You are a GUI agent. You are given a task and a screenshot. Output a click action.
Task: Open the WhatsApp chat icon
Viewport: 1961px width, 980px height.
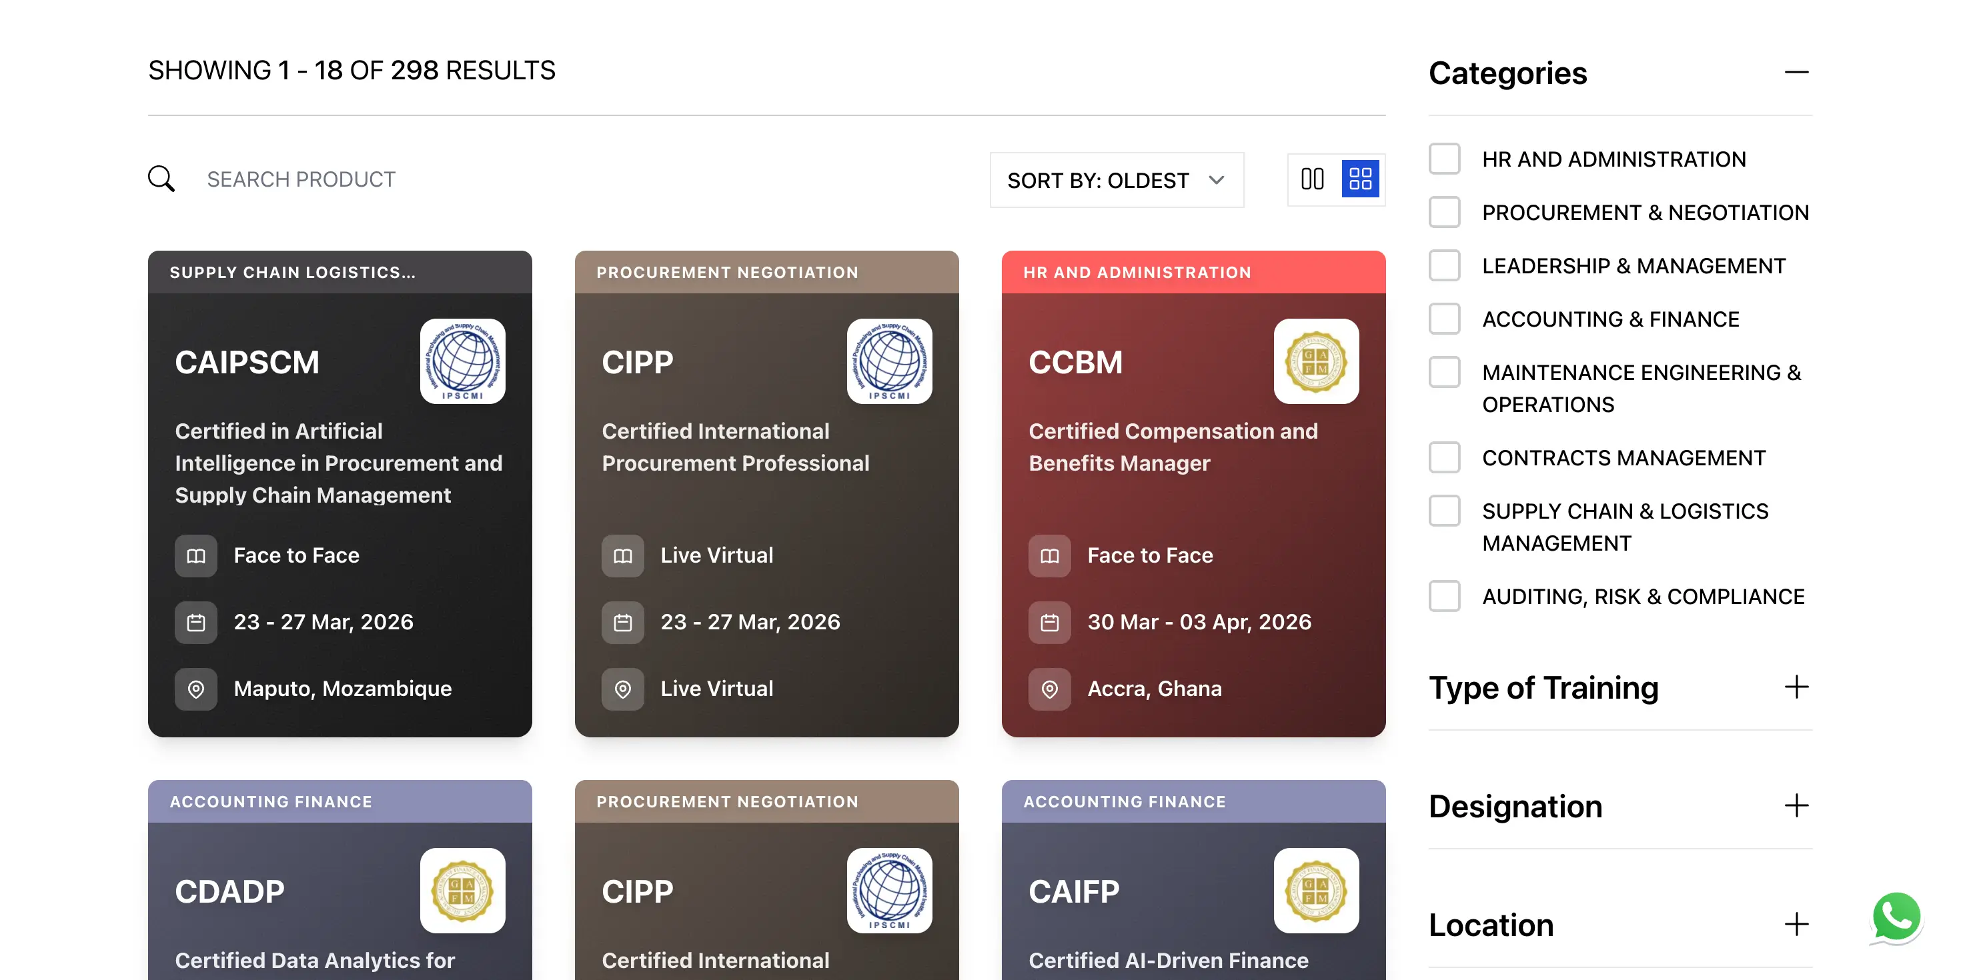[1896, 917]
